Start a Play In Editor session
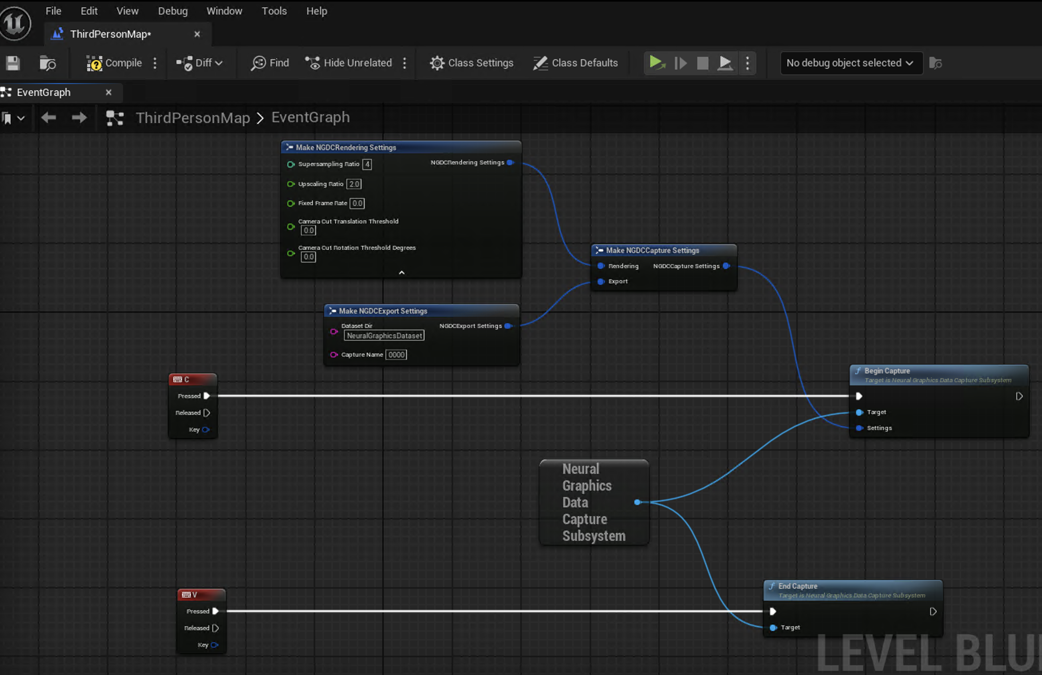The width and height of the screenshot is (1042, 675). click(x=657, y=63)
